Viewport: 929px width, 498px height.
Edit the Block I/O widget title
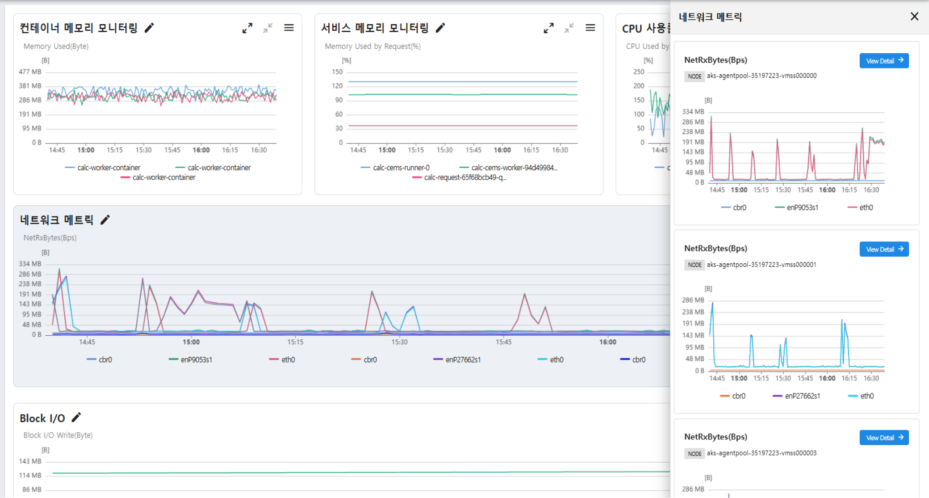(x=76, y=418)
